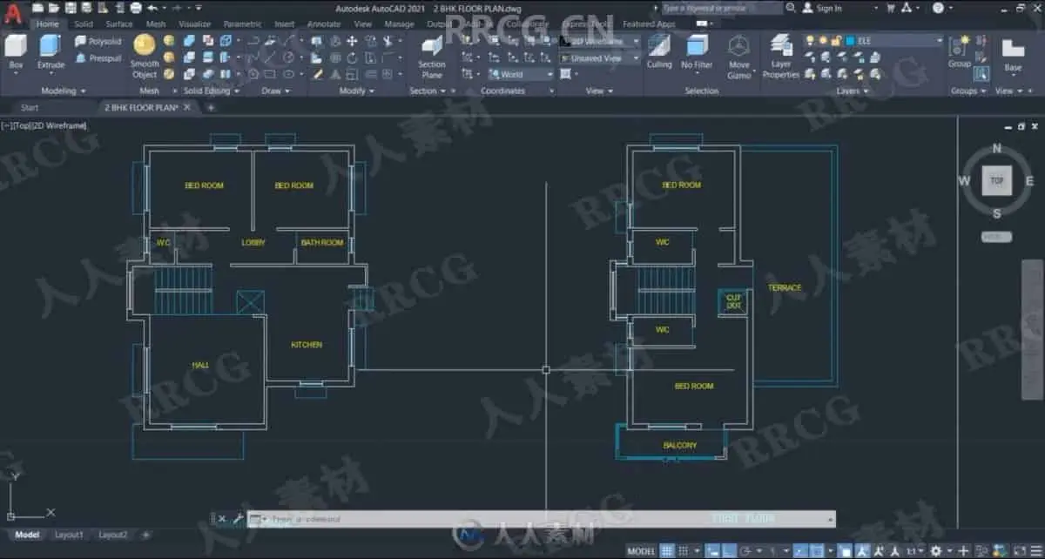Switch to the Annotate ribbon tab
The height and width of the screenshot is (559, 1045).
click(324, 24)
